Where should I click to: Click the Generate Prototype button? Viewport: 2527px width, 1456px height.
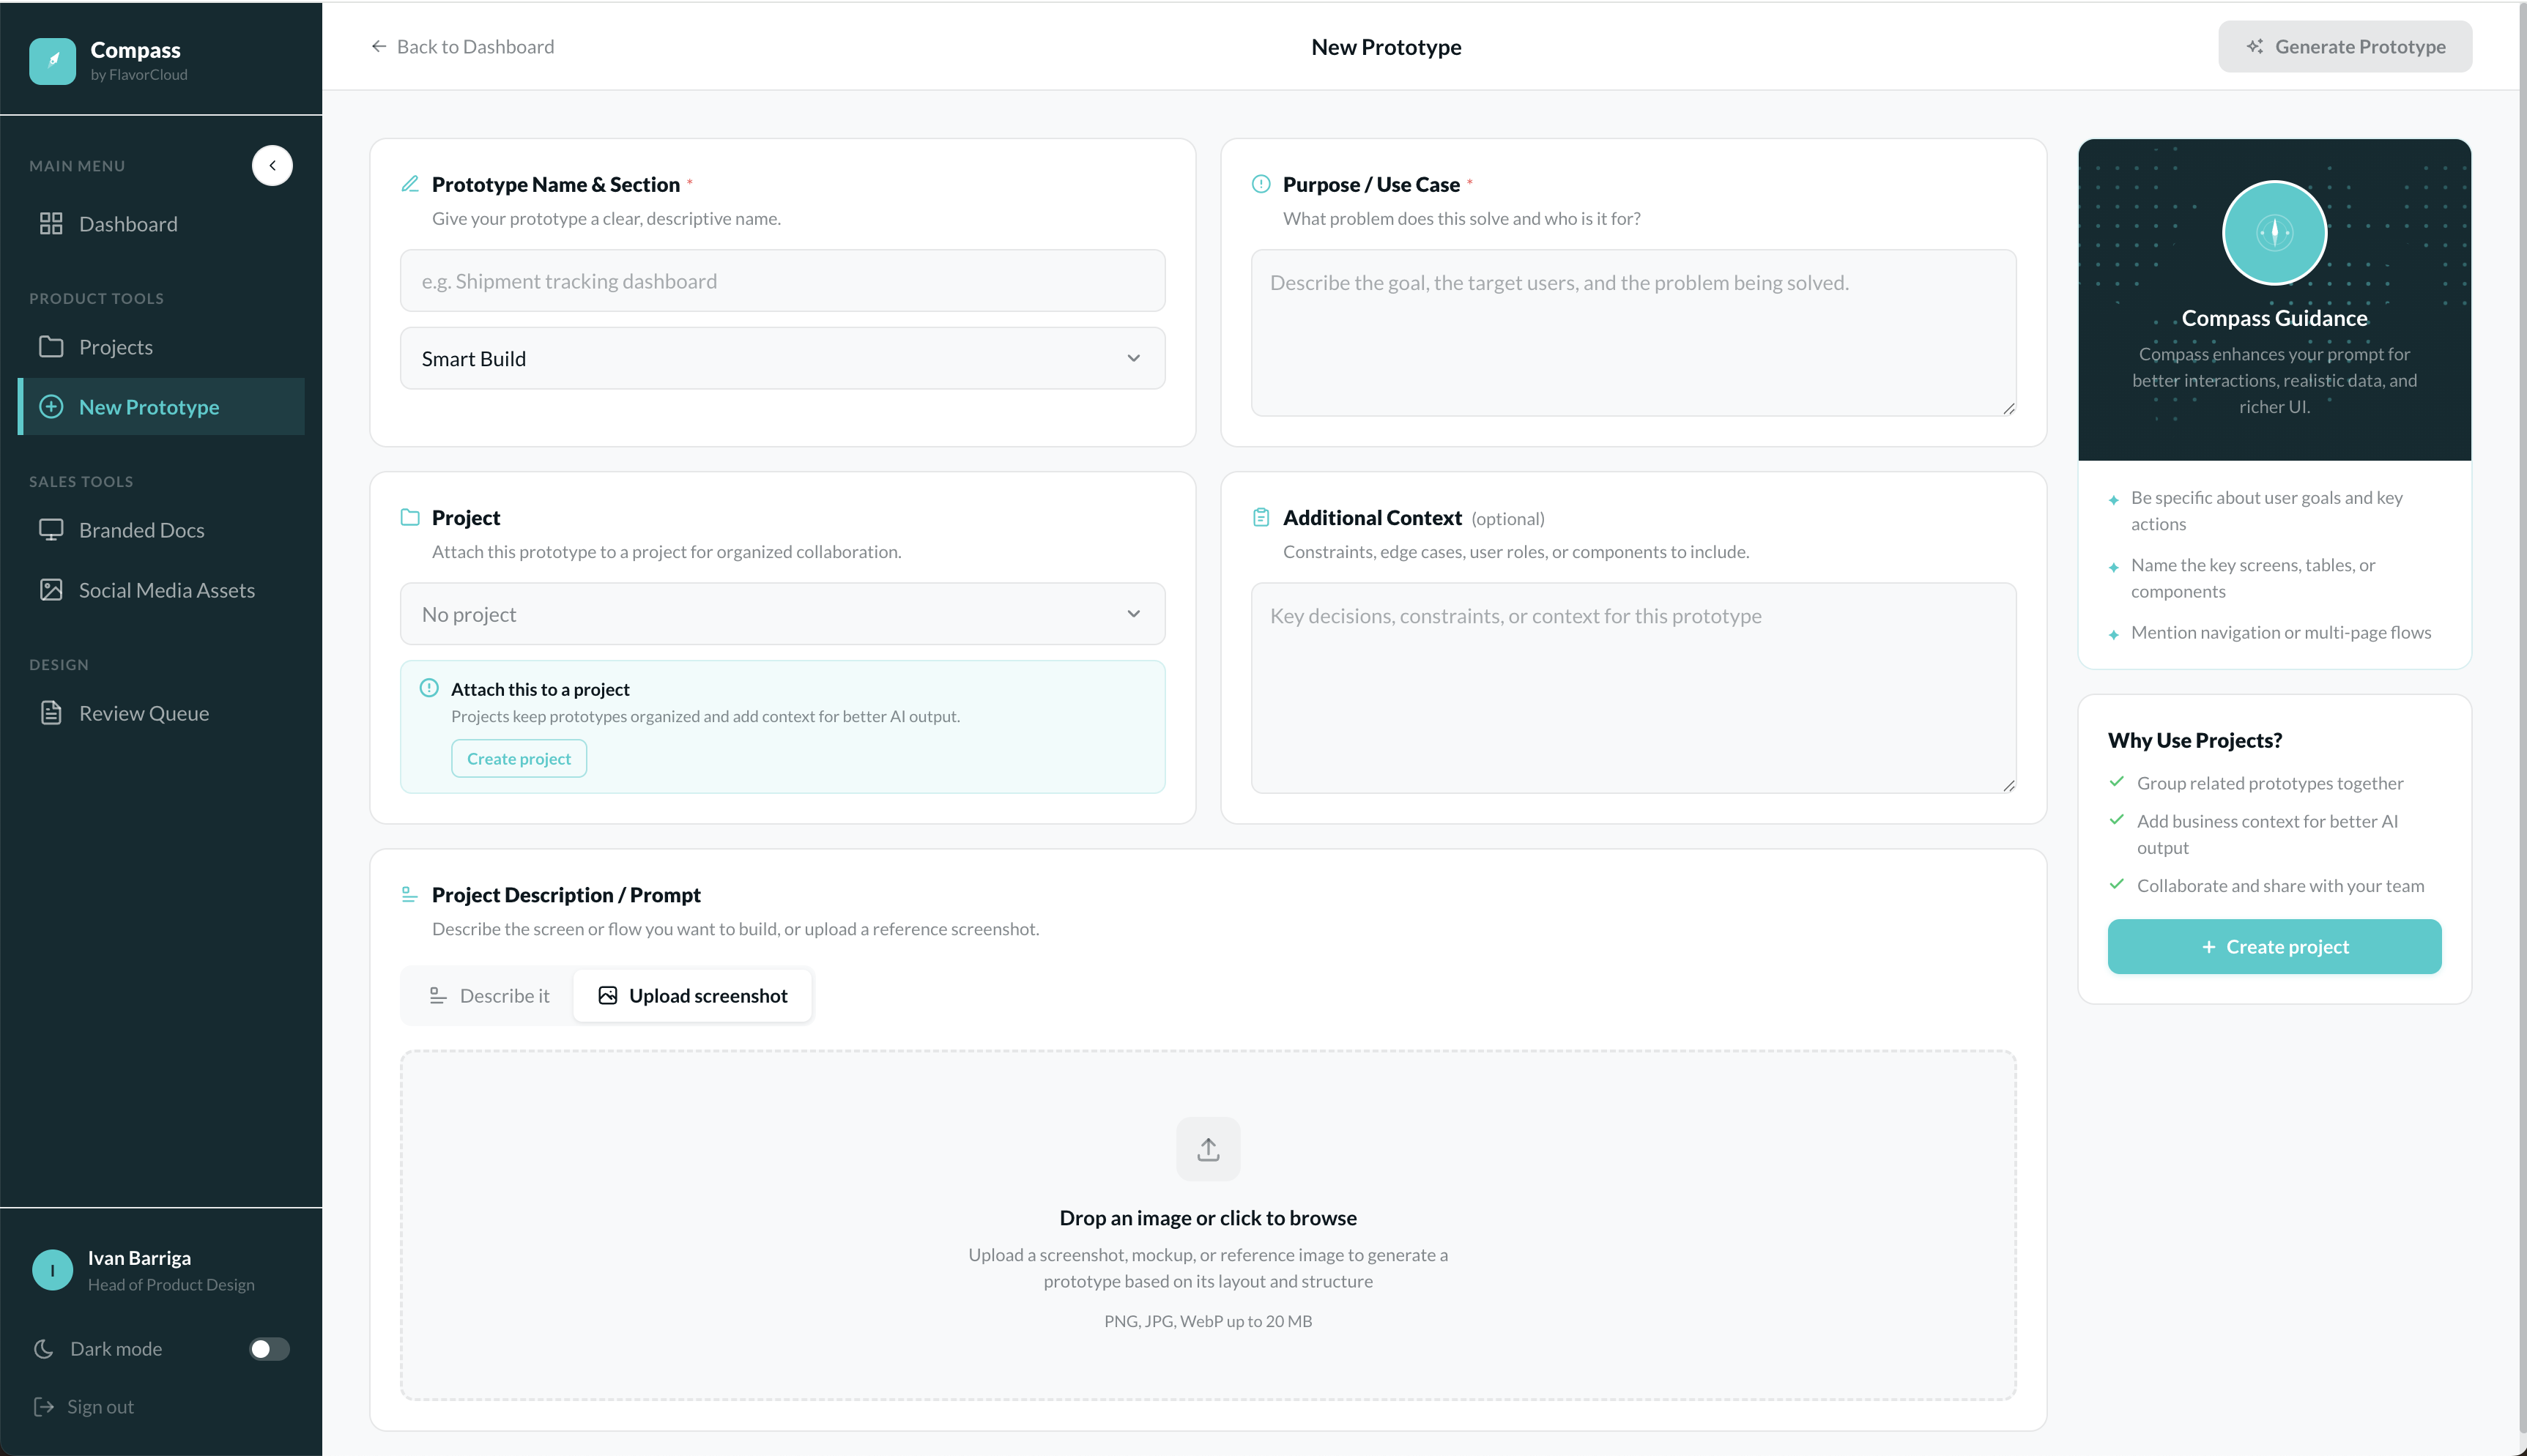tap(2344, 46)
